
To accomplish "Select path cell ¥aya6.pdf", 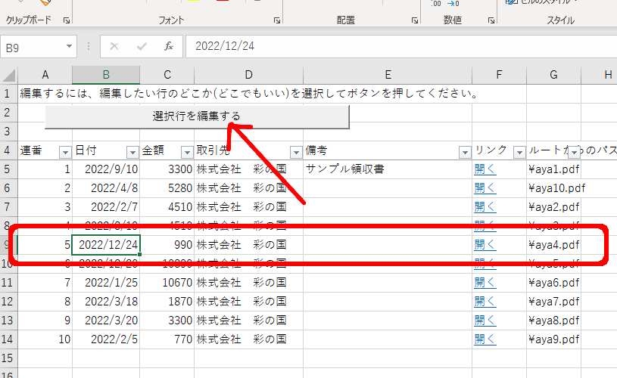I will pyautogui.click(x=553, y=283).
